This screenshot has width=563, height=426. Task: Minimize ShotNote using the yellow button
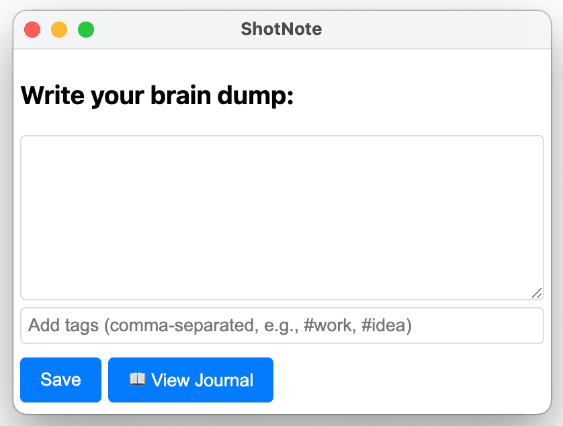(59, 30)
